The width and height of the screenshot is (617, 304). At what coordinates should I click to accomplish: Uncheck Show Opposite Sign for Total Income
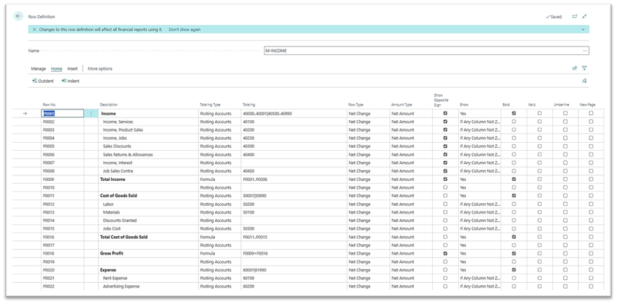coord(445,179)
